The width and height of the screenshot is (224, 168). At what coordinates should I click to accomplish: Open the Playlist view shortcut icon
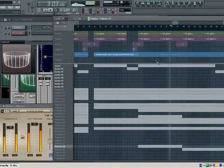tap(137, 3)
